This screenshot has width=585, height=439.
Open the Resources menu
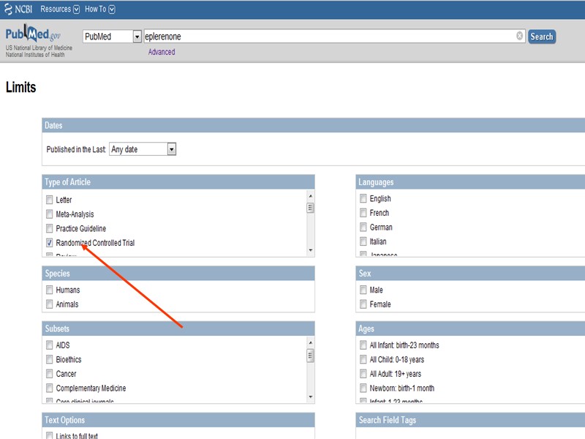pyautogui.click(x=60, y=9)
